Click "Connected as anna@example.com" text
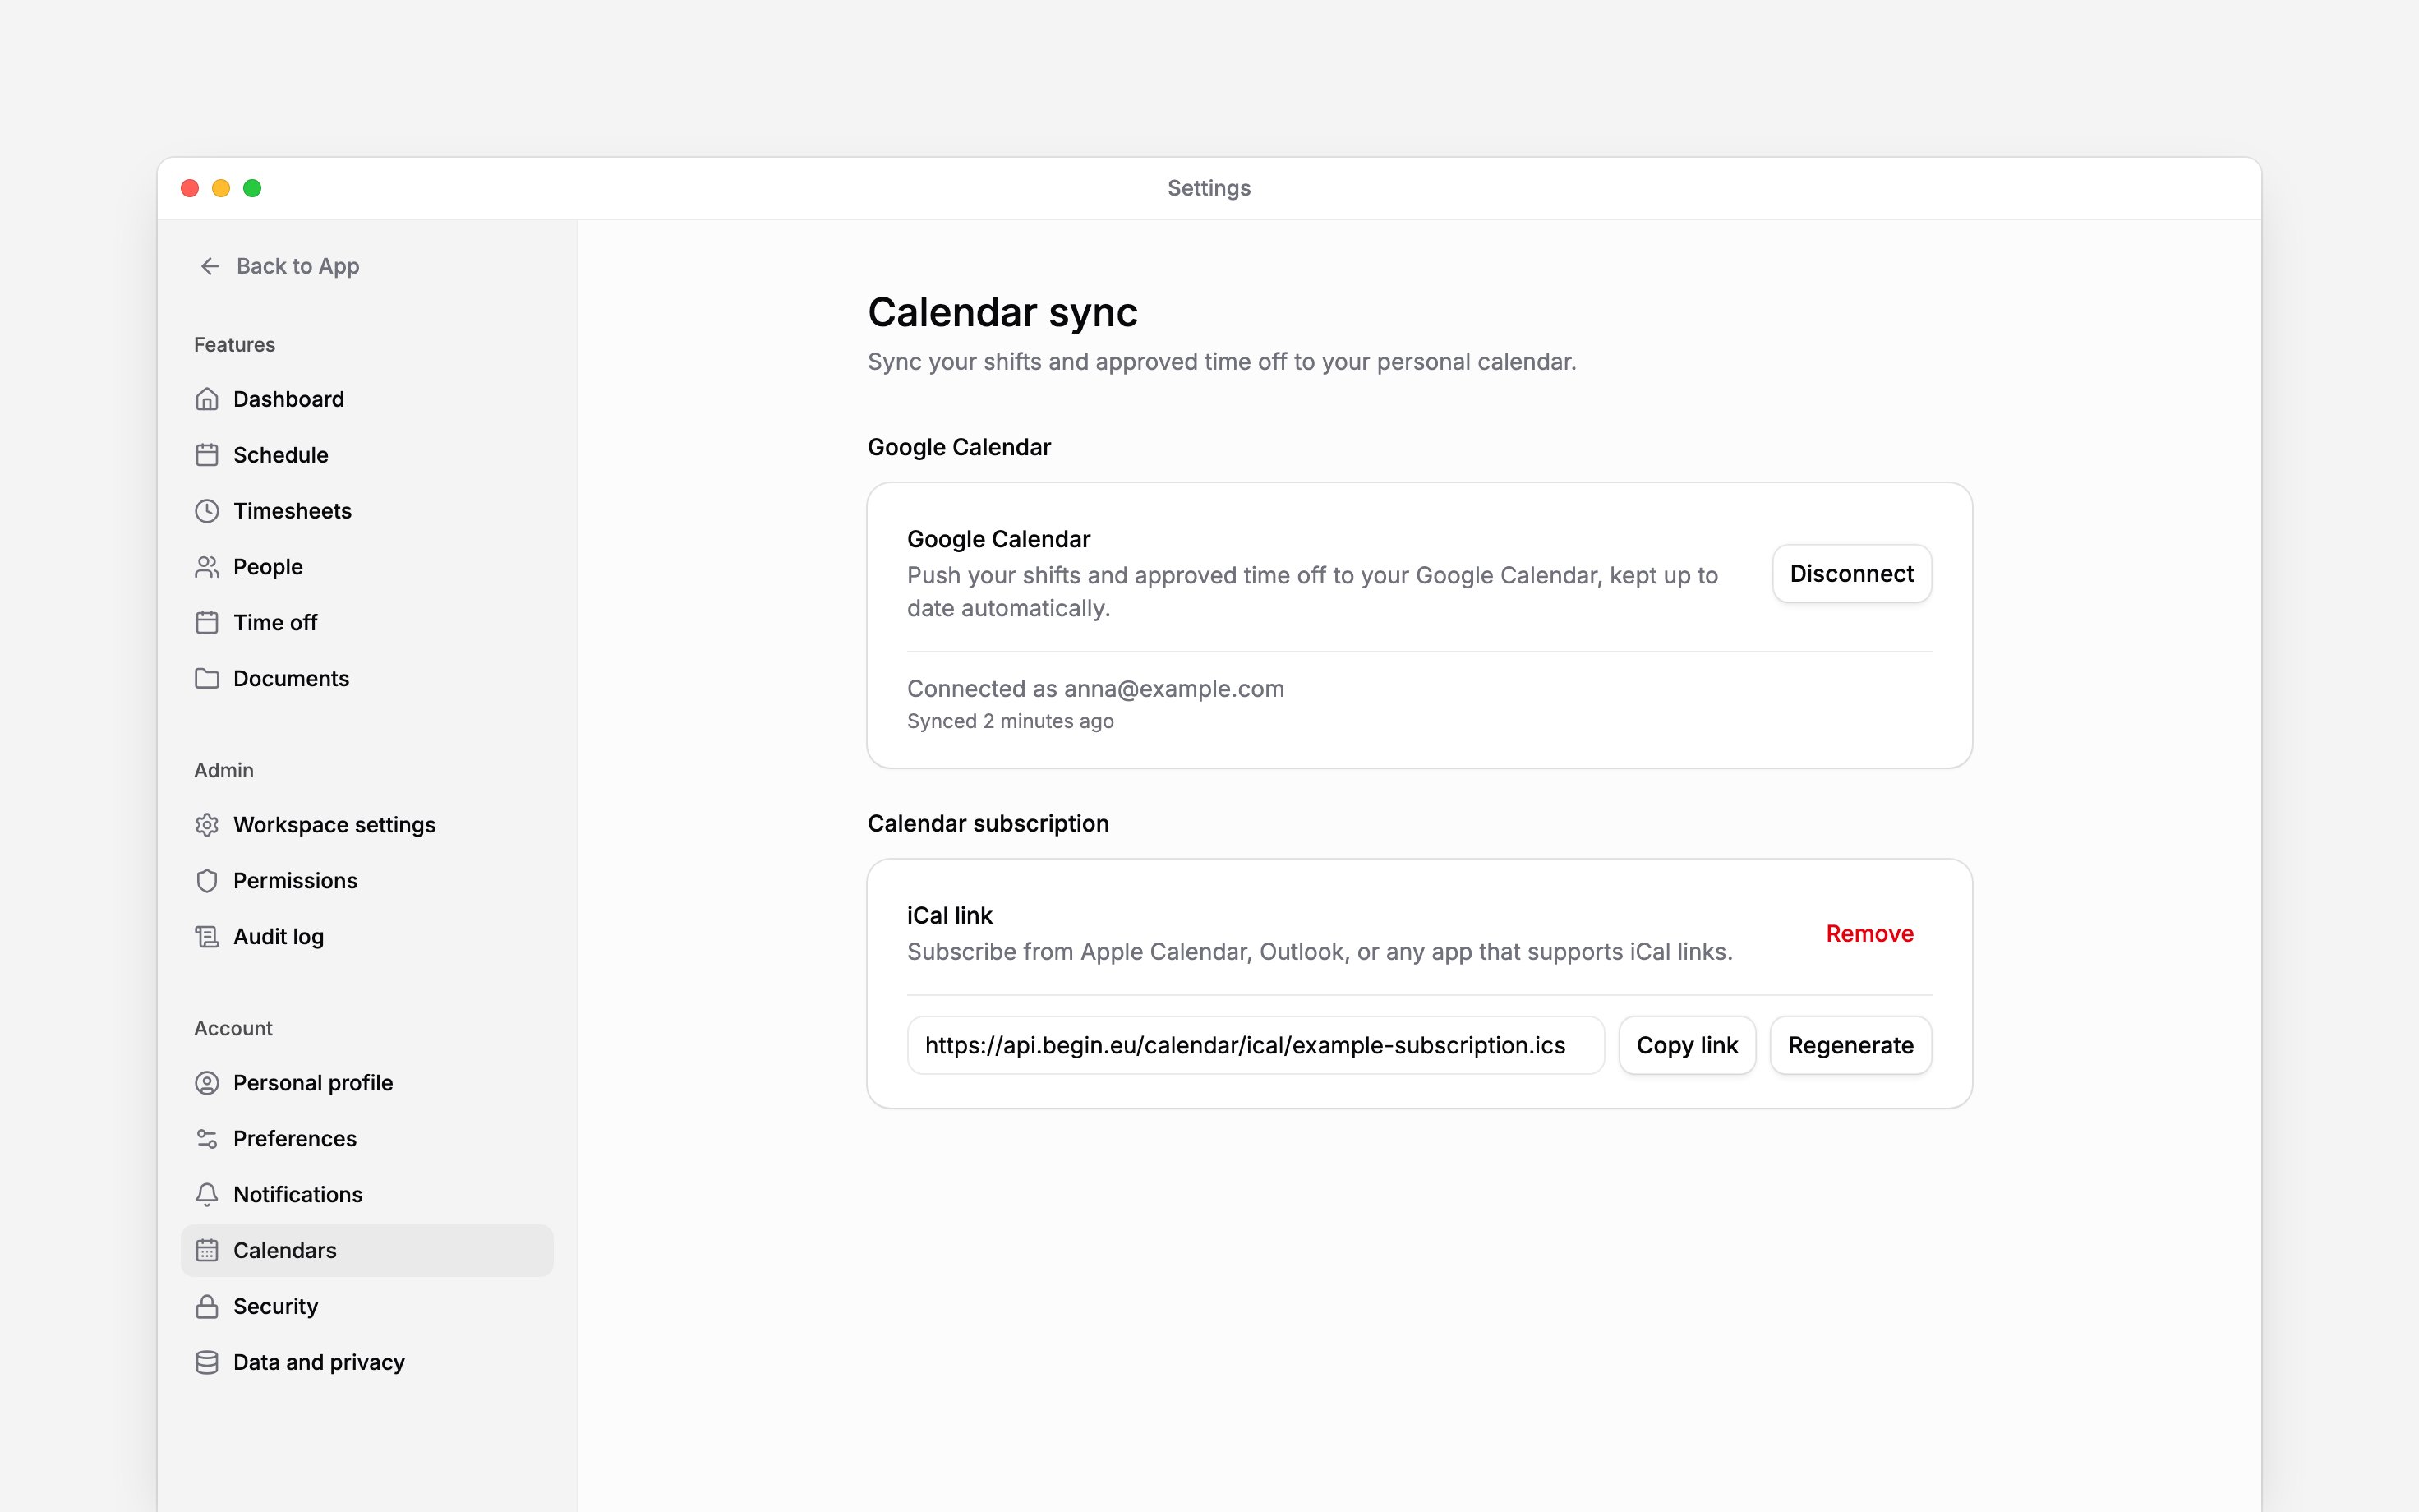 pyautogui.click(x=1095, y=689)
